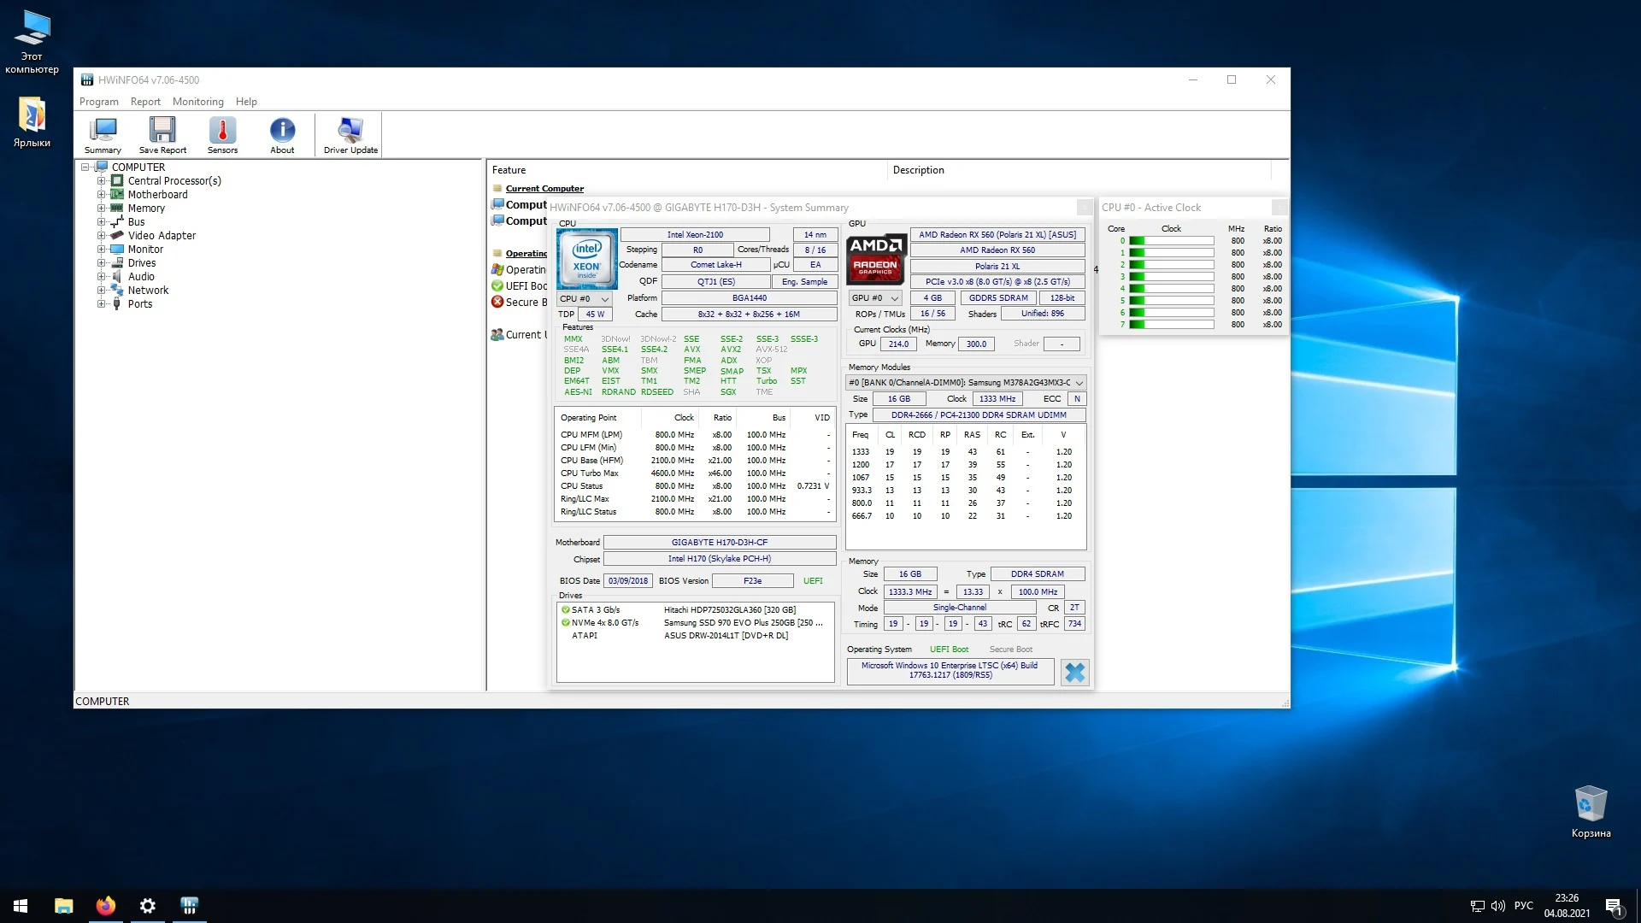Select the Ports plug icon in the tree
Viewport: 1641px width, 923px height.
pos(117,304)
